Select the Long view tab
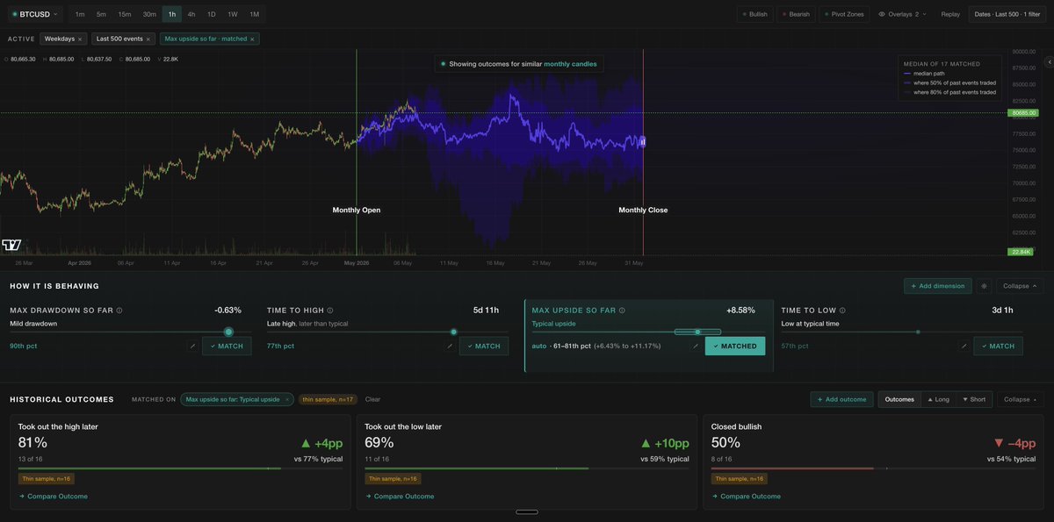 (938, 399)
